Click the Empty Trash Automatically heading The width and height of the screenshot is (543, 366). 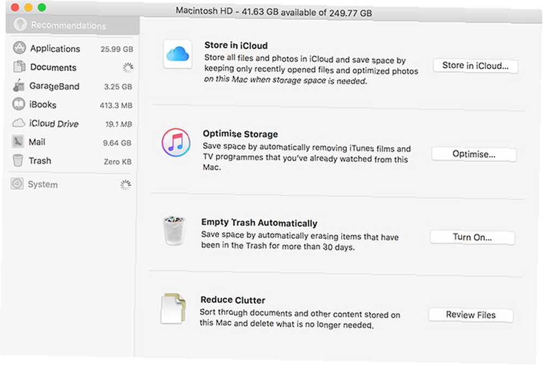pos(260,222)
